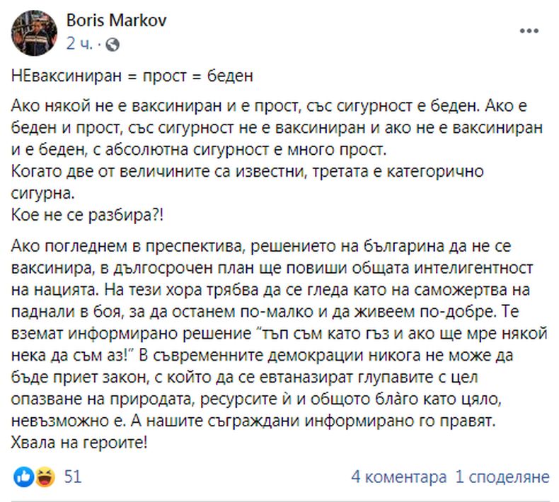Open the Boris Markov profile name link
The width and height of the screenshot is (559, 502).
tap(116, 21)
